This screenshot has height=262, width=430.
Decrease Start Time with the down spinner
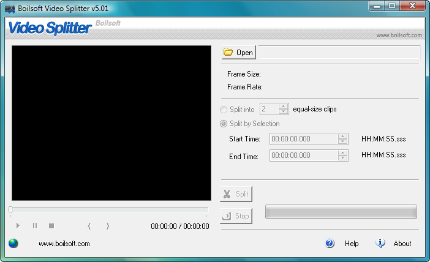click(343, 141)
